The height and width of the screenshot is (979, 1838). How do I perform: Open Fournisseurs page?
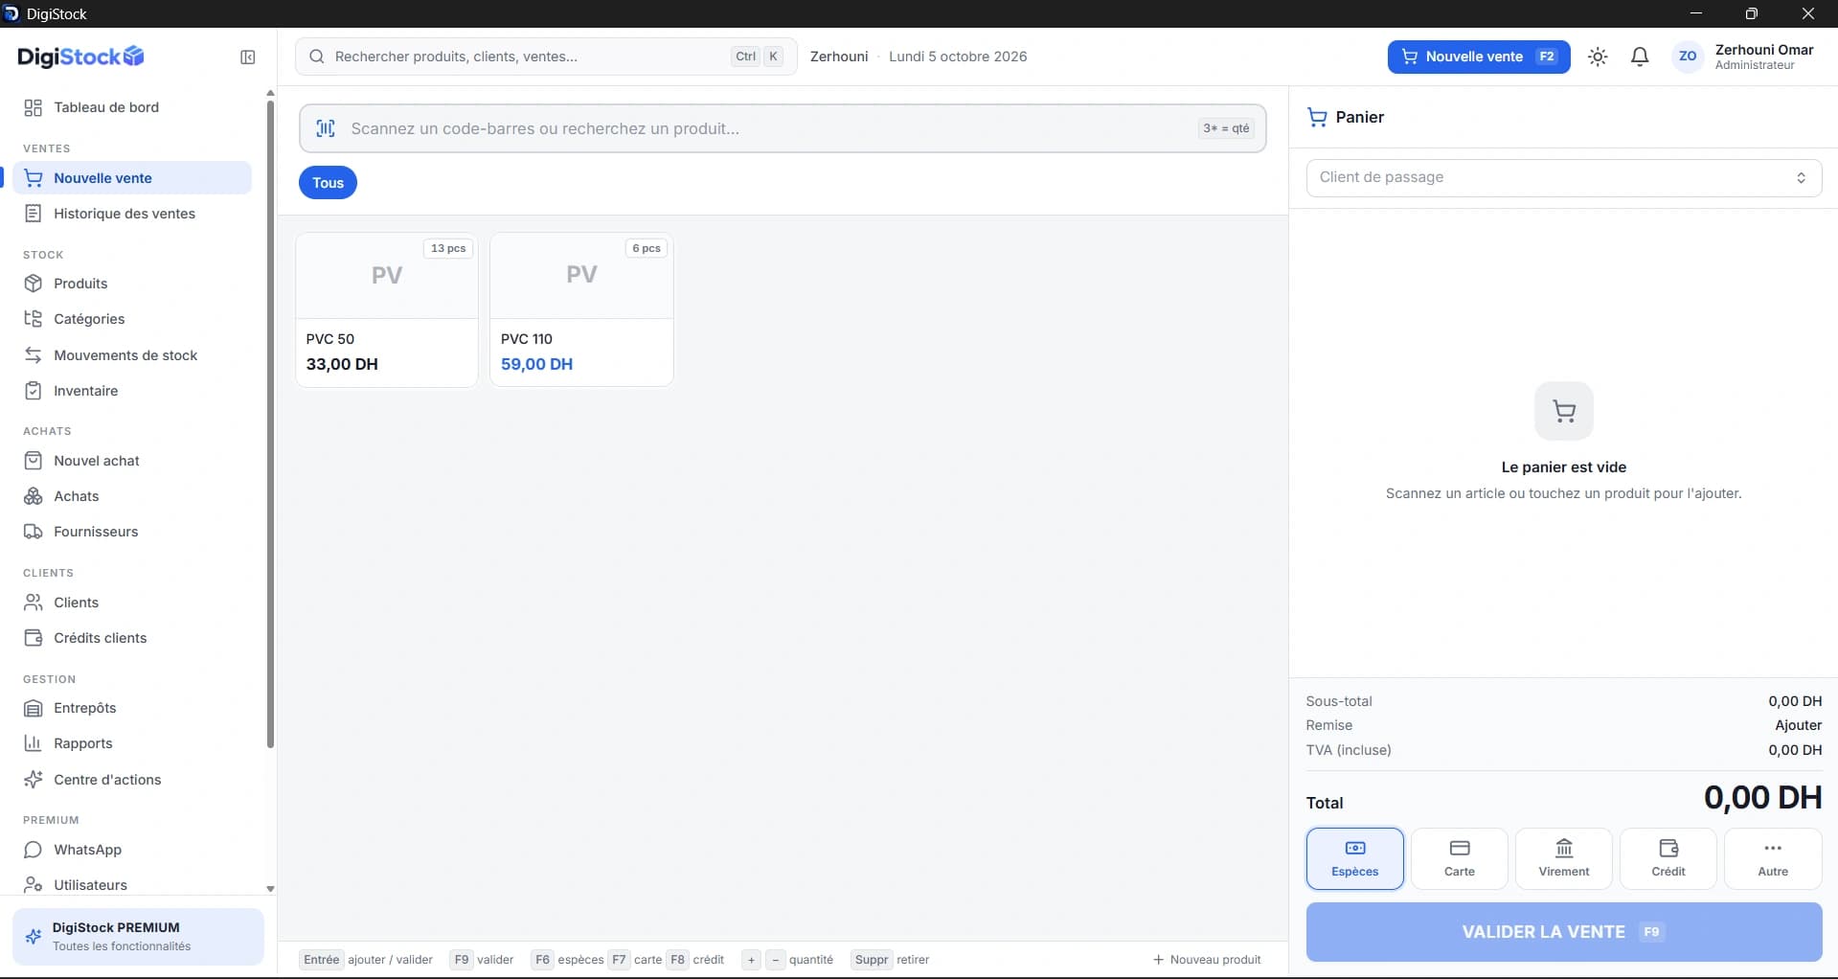(132, 532)
